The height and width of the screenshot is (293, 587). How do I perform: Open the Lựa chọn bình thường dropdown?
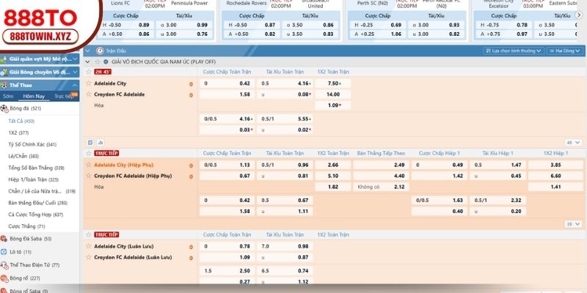pos(513,51)
